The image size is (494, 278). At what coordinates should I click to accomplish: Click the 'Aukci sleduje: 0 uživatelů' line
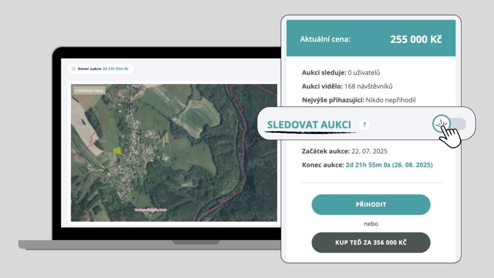point(341,73)
